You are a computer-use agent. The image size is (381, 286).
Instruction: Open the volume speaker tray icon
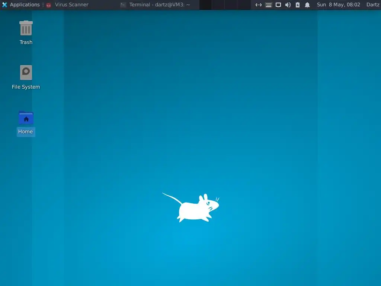coord(288,4)
